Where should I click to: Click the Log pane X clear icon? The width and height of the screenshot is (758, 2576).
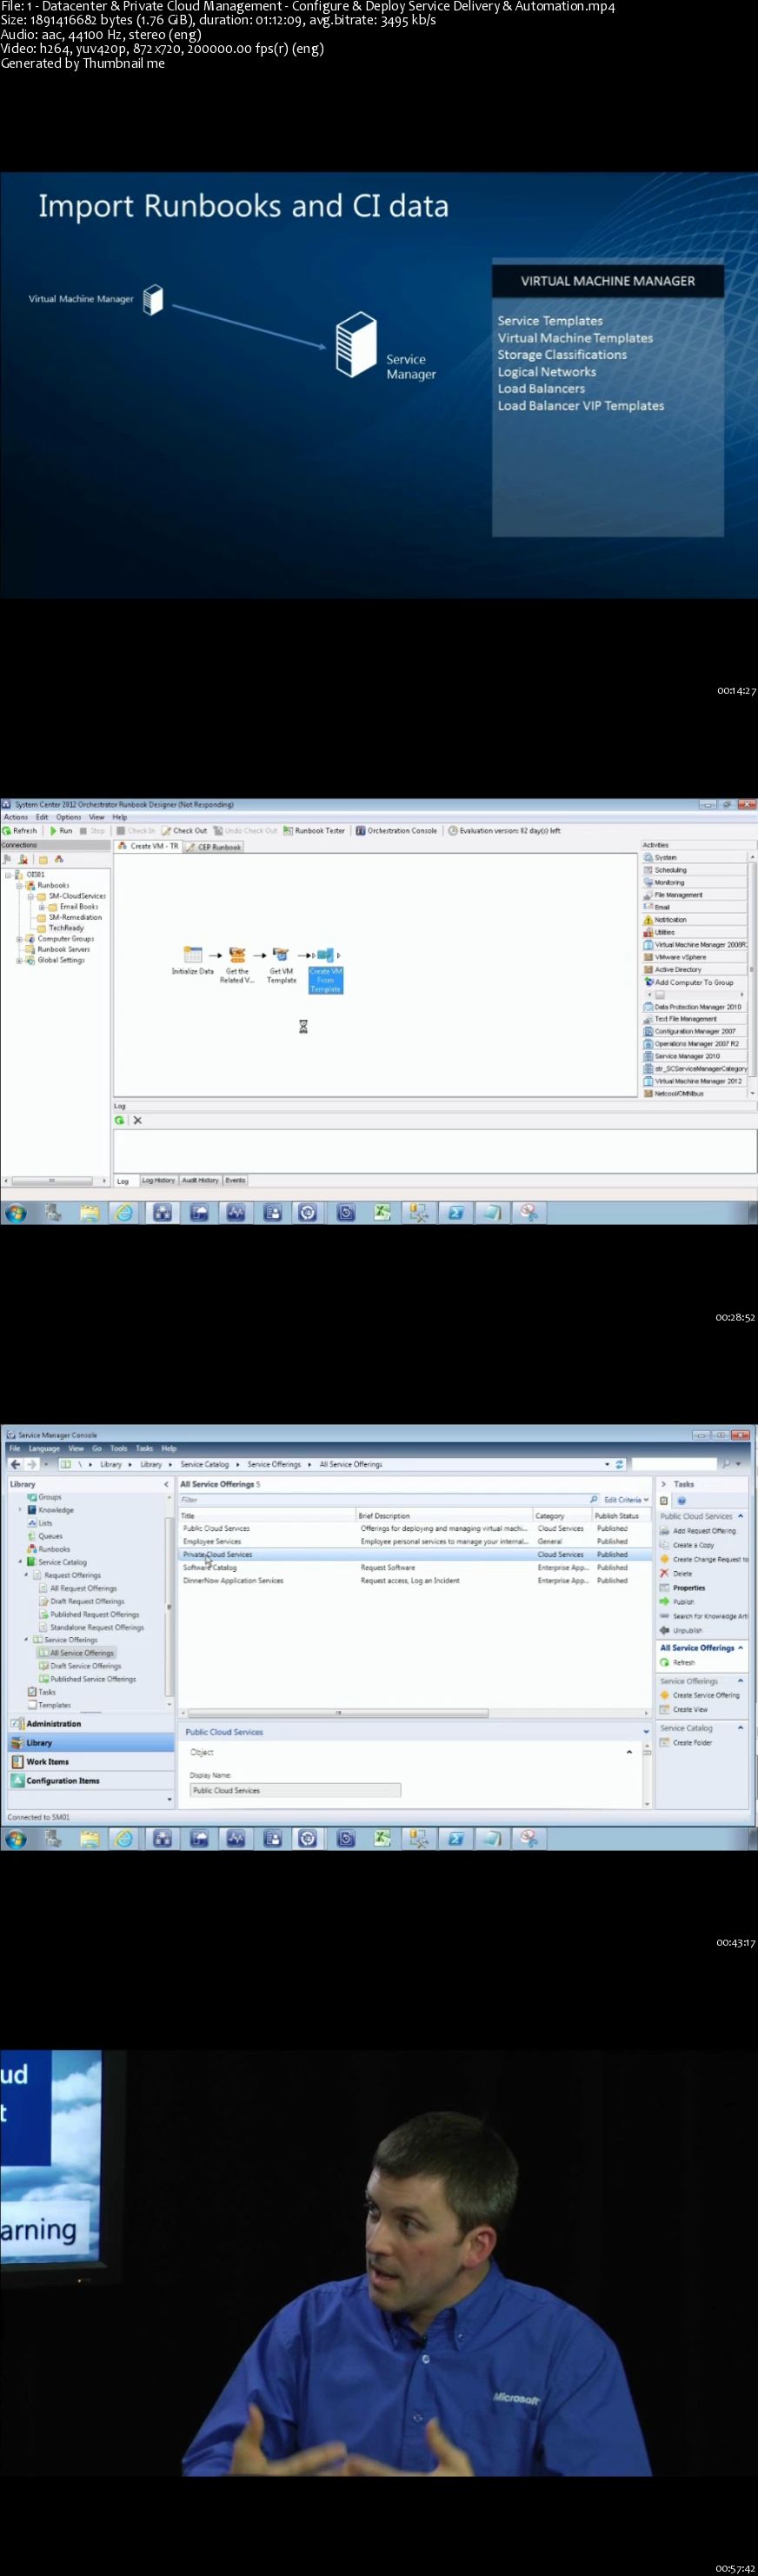[137, 1120]
